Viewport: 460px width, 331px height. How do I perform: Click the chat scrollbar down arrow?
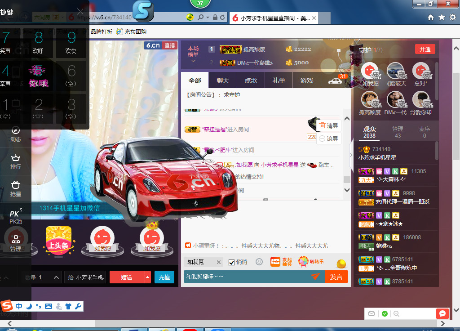pos(347,190)
